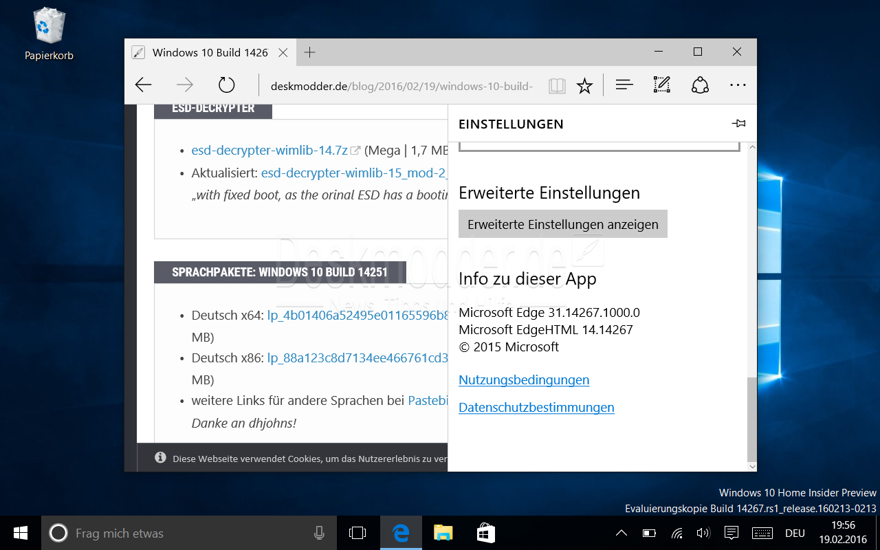Reload the current page
The height and width of the screenshot is (550, 880).
point(226,85)
